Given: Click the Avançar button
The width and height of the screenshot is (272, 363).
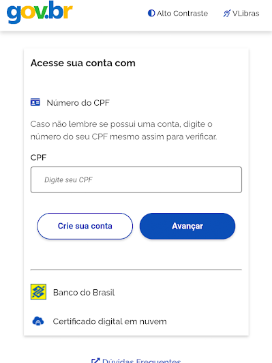Looking at the screenshot, I should pyautogui.click(x=187, y=226).
